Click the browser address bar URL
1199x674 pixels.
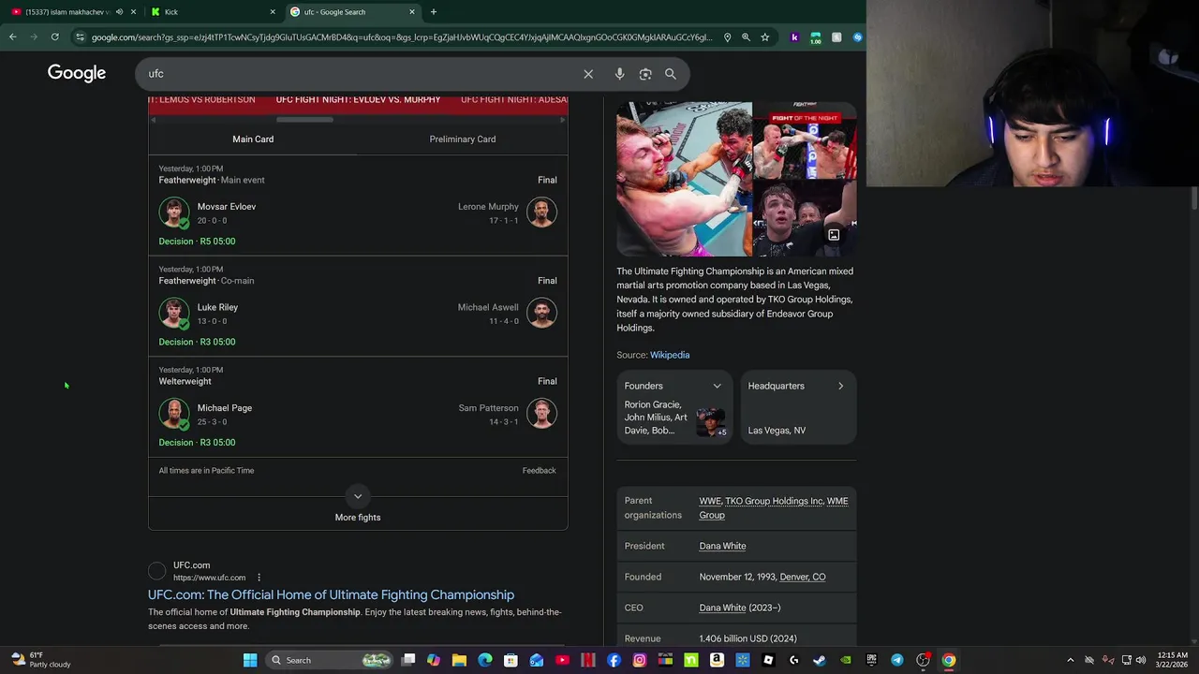pos(403,37)
